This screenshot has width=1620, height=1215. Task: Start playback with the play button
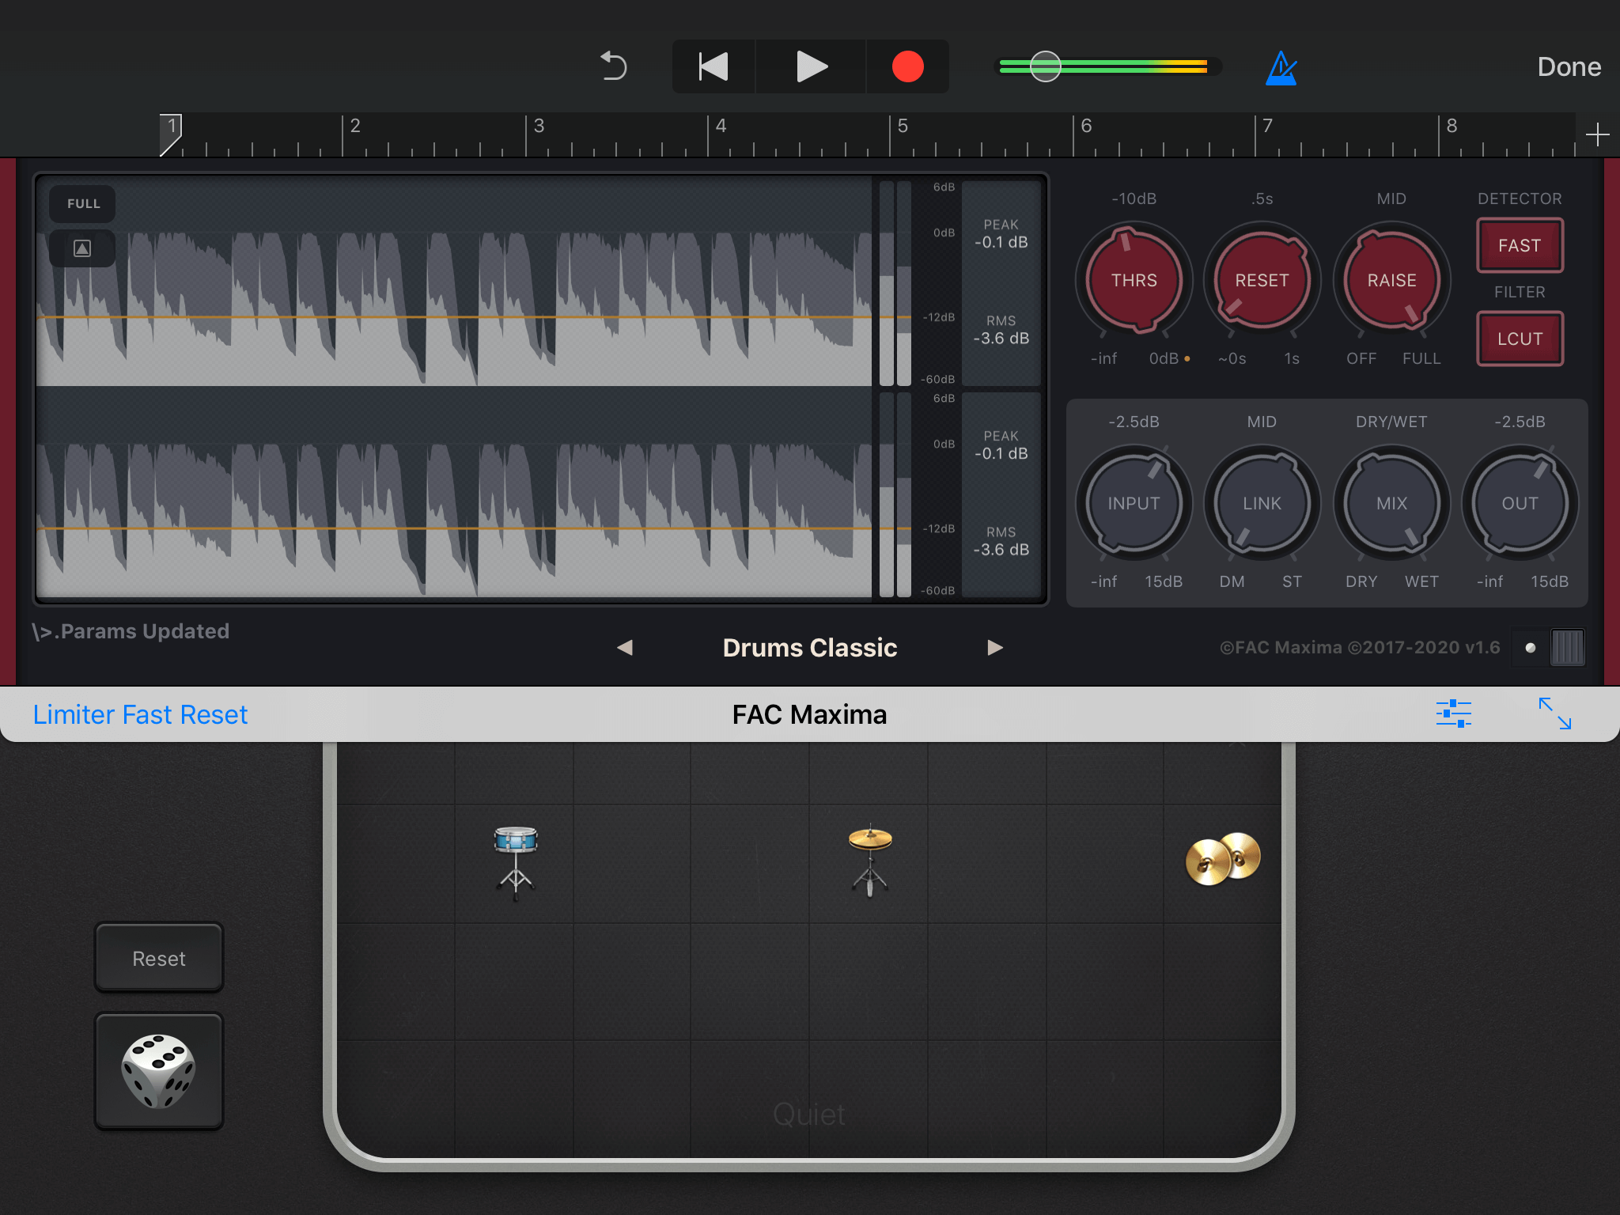pos(811,66)
